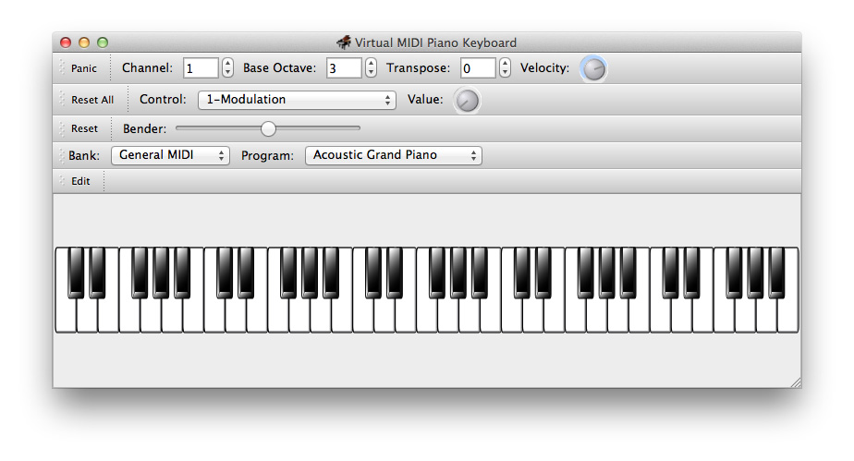
Task: Play the leftmost black piano key
Action: [76, 273]
